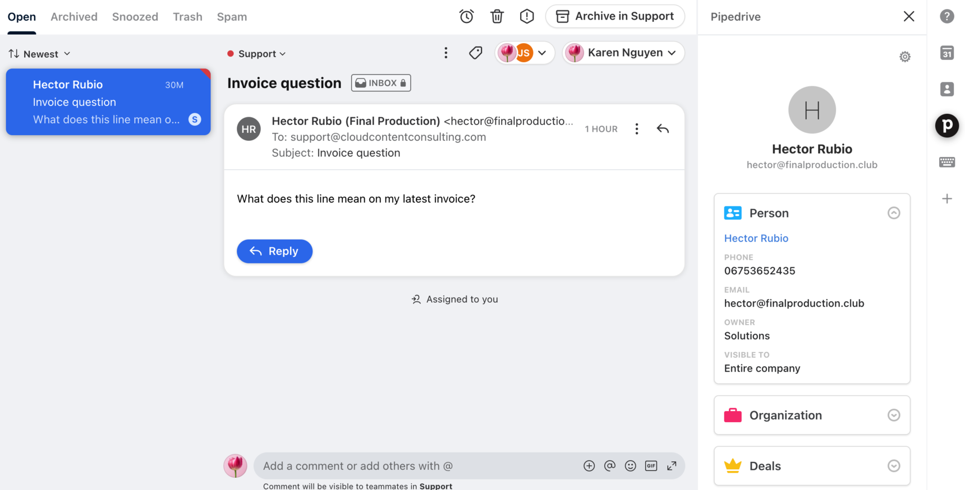Click phone number 06753652435
The width and height of the screenshot is (965, 490).
click(760, 271)
